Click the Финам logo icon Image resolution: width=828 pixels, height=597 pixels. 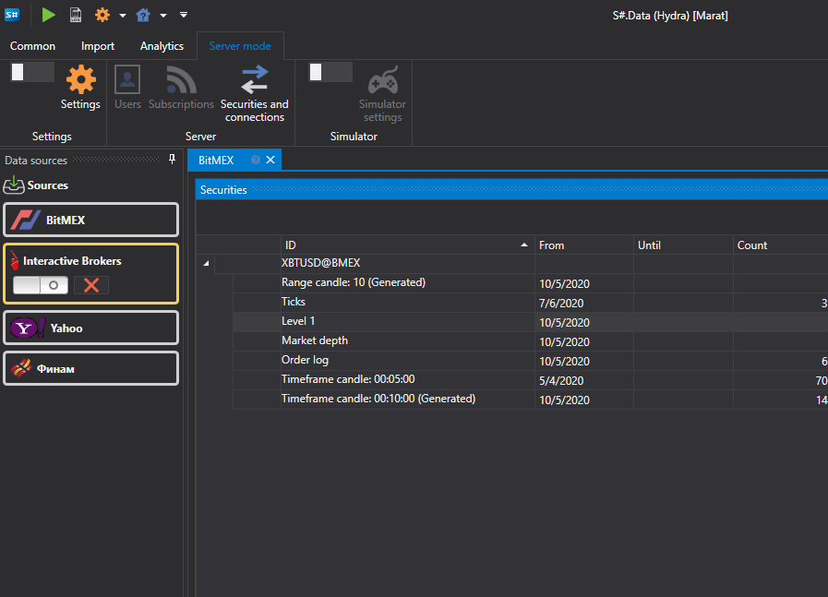21,368
